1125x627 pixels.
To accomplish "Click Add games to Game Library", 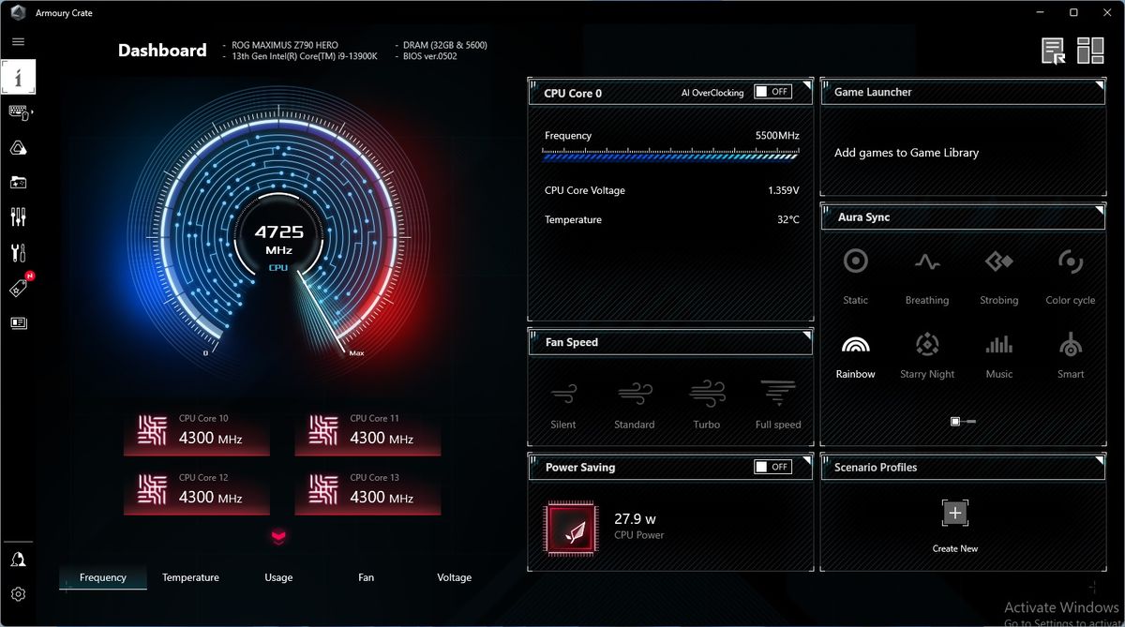I will [907, 153].
